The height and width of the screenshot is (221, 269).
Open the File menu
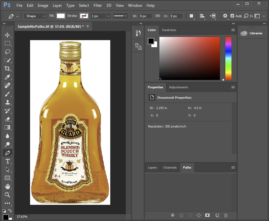19,6
